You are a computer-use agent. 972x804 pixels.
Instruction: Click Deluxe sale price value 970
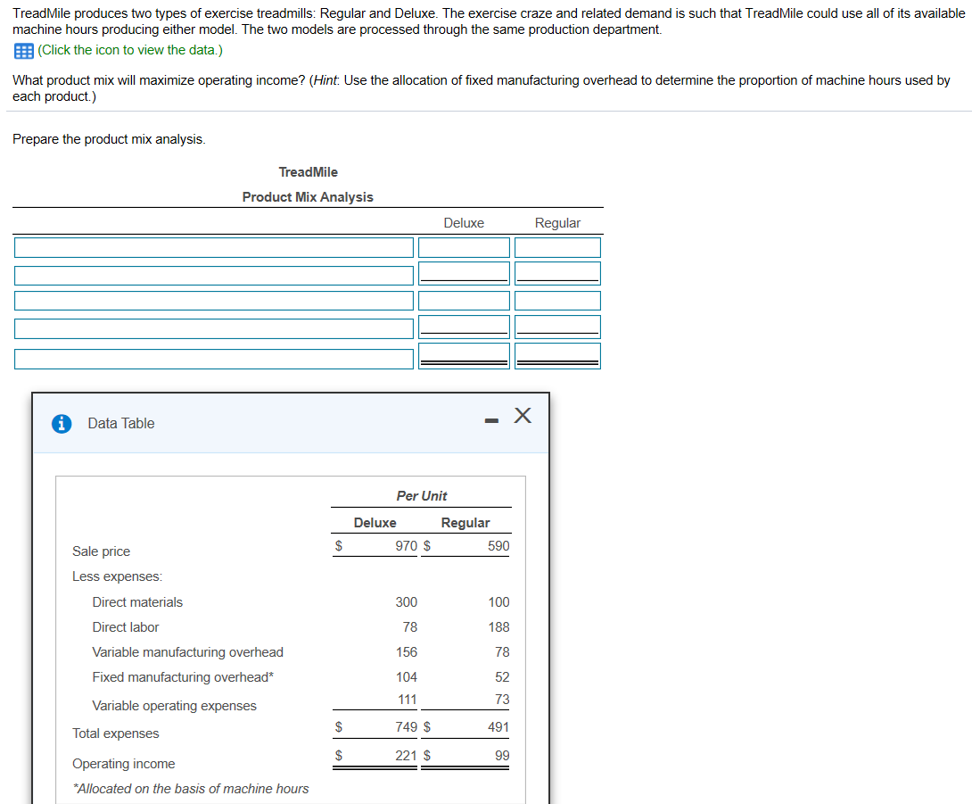[406, 546]
